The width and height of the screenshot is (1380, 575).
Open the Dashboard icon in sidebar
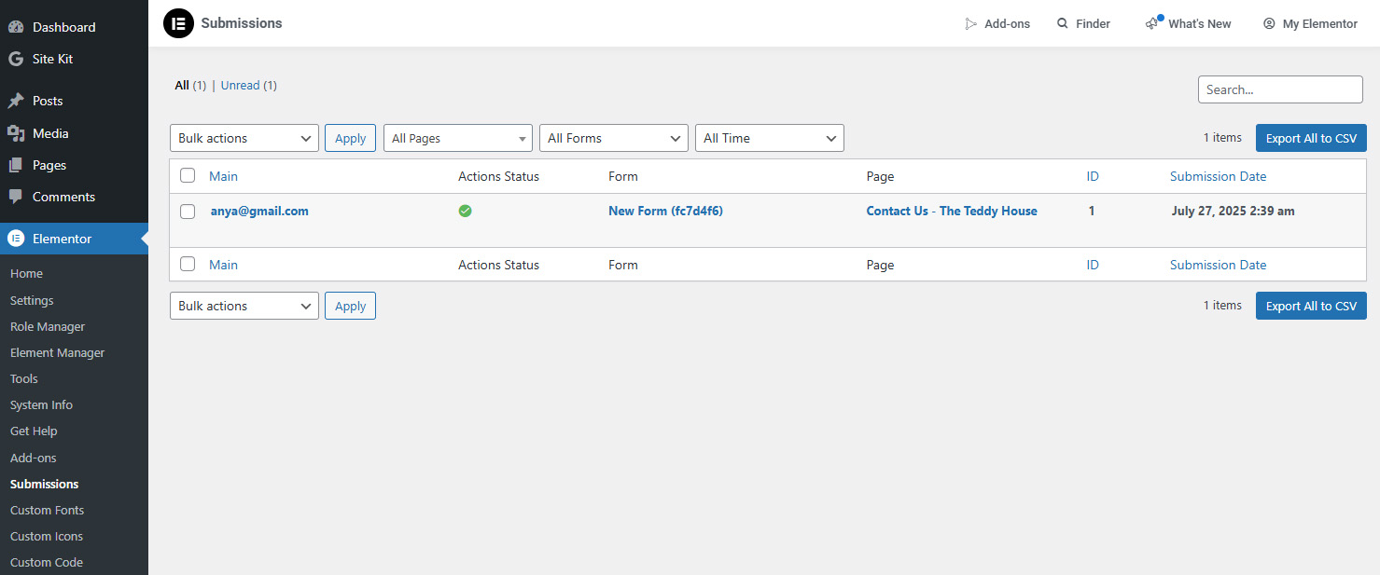tap(16, 27)
